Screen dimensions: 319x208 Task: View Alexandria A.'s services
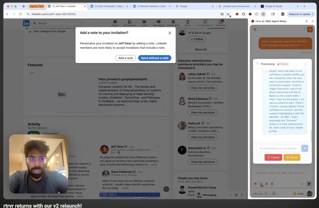tap(203, 162)
